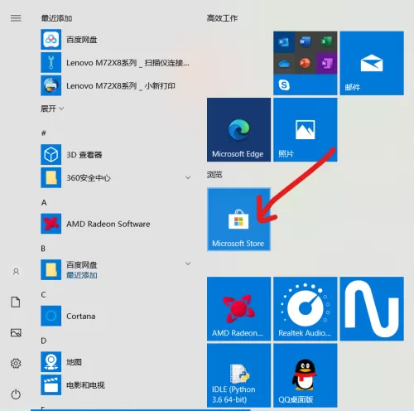Viewport: 414px width, 411px height.
Task: Open Outlook in Office tile
Action: coord(284,42)
